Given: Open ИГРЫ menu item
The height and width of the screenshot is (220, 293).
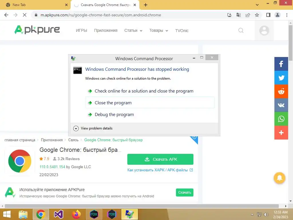Looking at the screenshot, I should pos(82,30).
